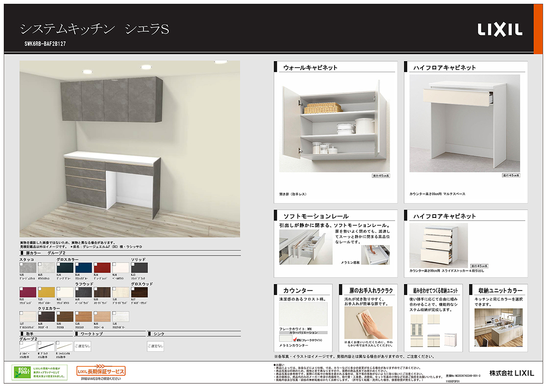This screenshot has height=387, width=547.
Task: Click the カラーバリエーション label
Action: [303, 333]
